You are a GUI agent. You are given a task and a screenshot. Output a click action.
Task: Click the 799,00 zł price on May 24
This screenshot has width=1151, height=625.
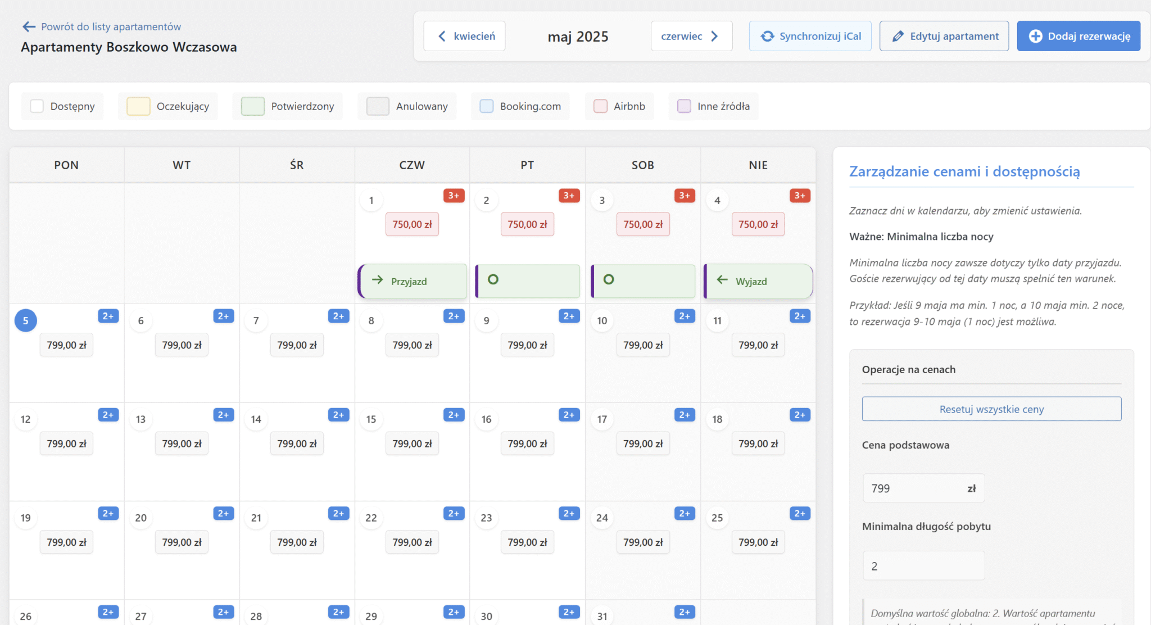643,542
